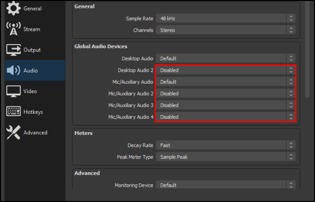Click the Mic/Auxiliary Audio 4 arrows
The image size is (315, 202).
[x=291, y=117]
